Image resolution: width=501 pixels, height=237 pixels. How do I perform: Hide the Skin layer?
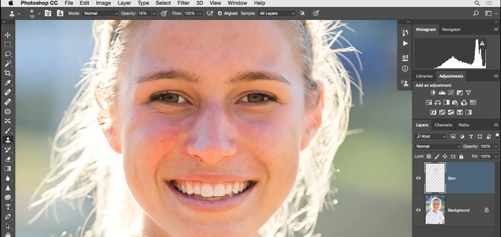pos(419,178)
